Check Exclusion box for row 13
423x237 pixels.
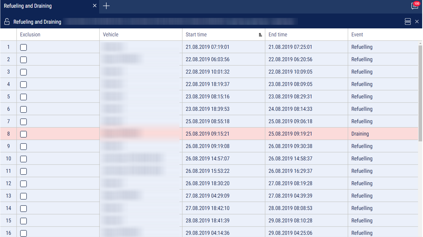tap(23, 196)
